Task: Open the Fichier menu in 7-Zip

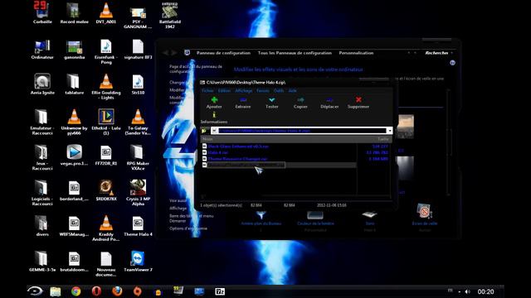Action: click(x=207, y=90)
